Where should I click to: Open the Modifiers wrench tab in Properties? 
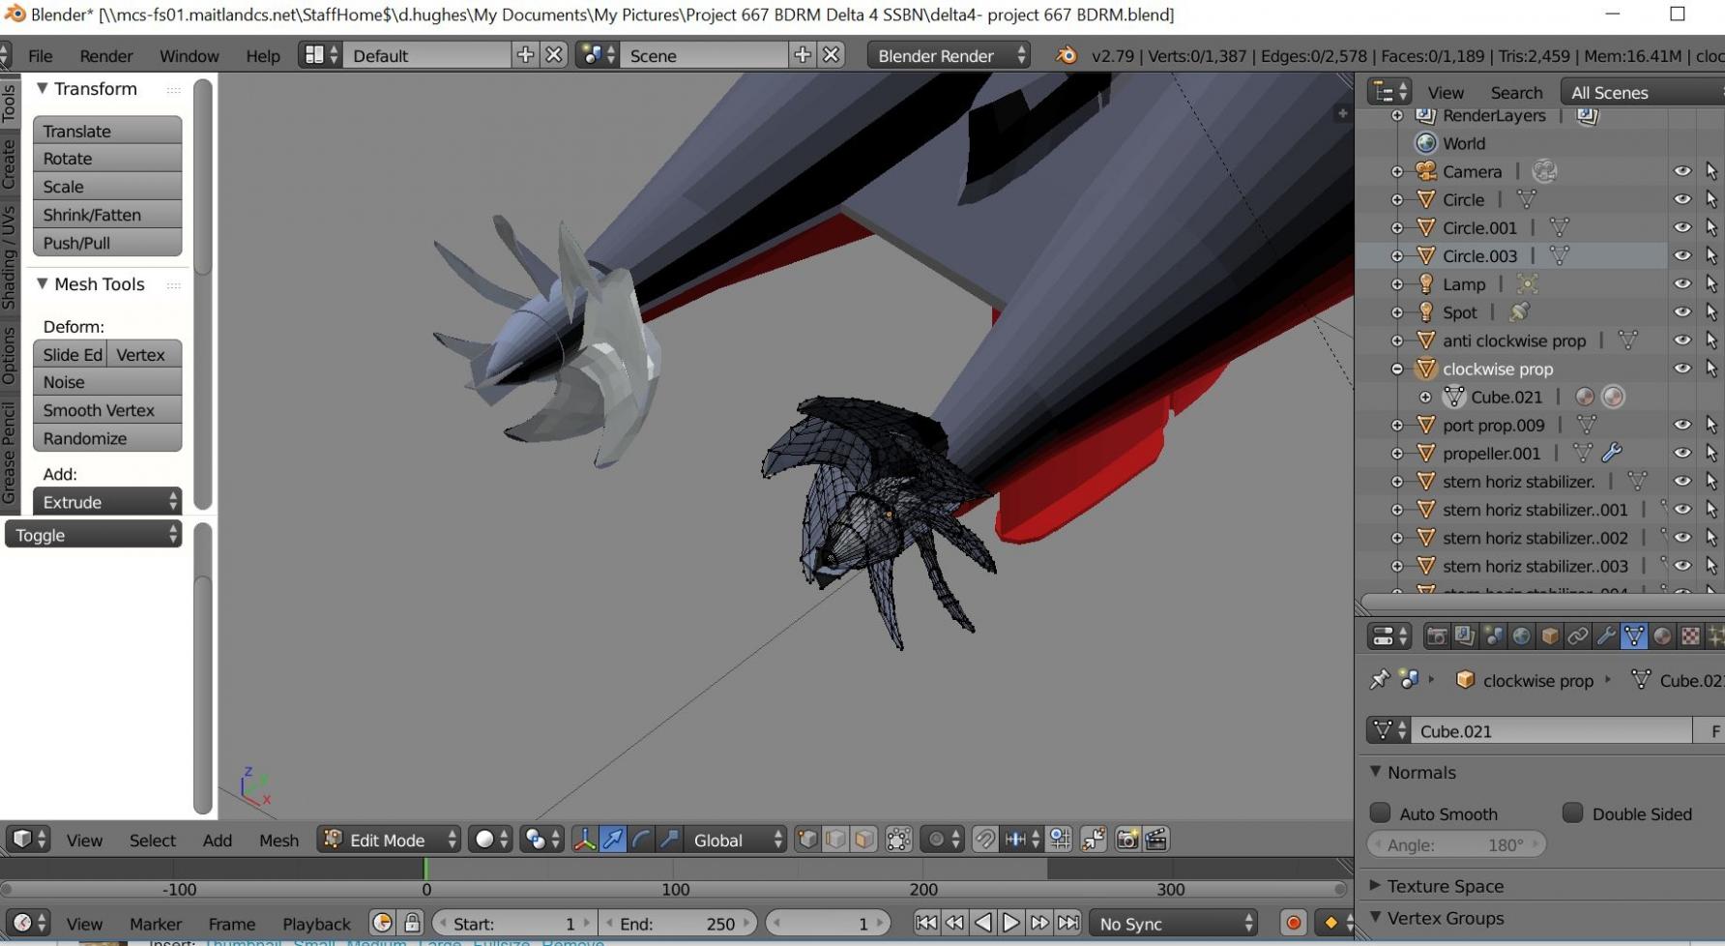tap(1606, 636)
